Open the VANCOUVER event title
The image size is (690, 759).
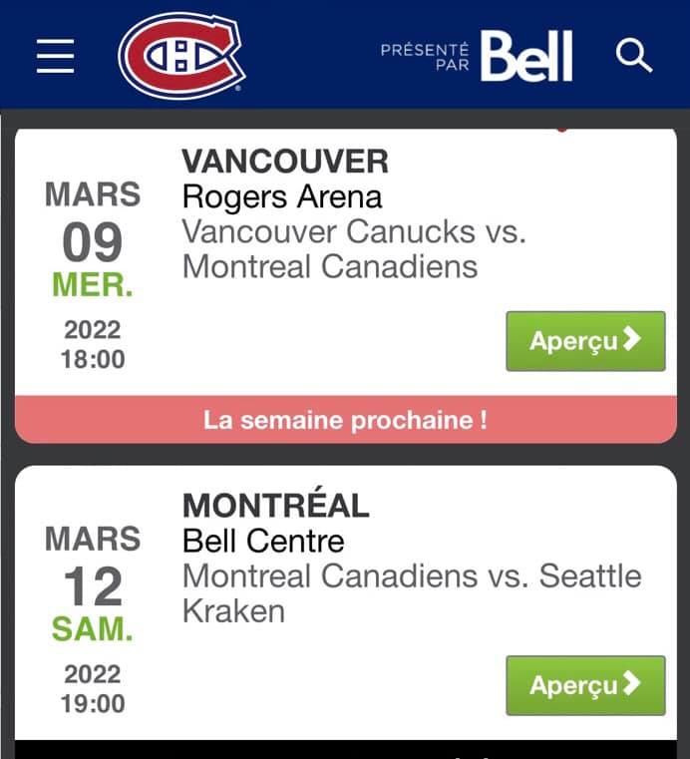[285, 162]
